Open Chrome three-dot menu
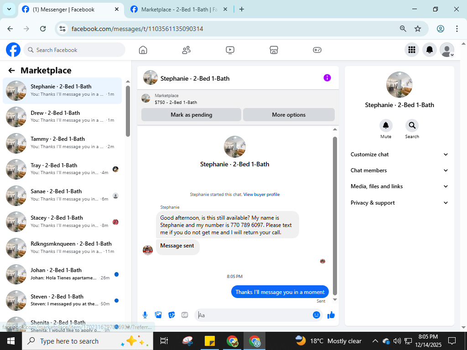Viewport: 467px width, 350px height. [x=457, y=29]
